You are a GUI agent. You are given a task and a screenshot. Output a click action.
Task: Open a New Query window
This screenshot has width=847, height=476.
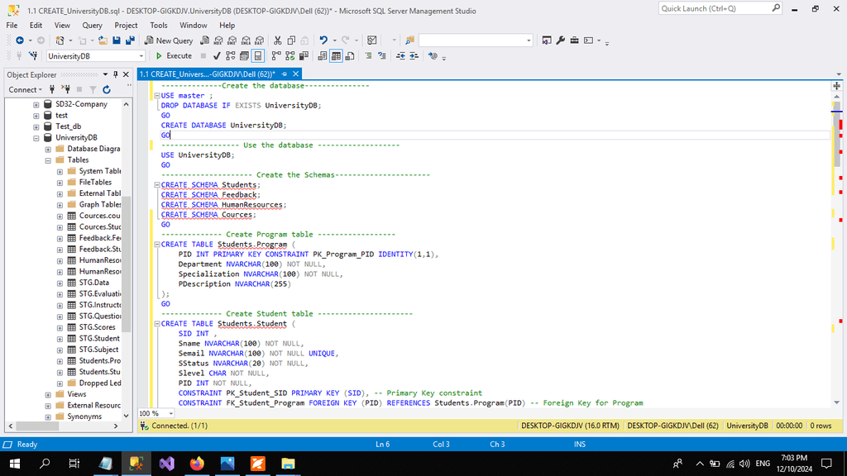(168, 40)
